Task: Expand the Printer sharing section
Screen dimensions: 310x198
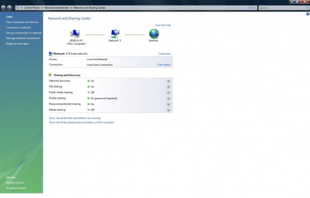Action: coord(168,98)
